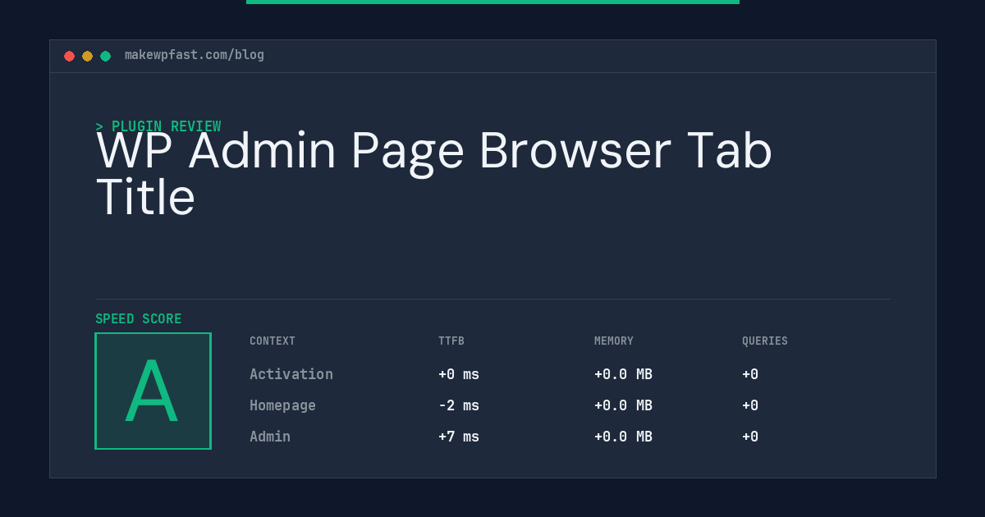Screen dimensions: 985x517
Task: Click the Admin TTFB value '+7 ms'
Action: [x=459, y=437]
